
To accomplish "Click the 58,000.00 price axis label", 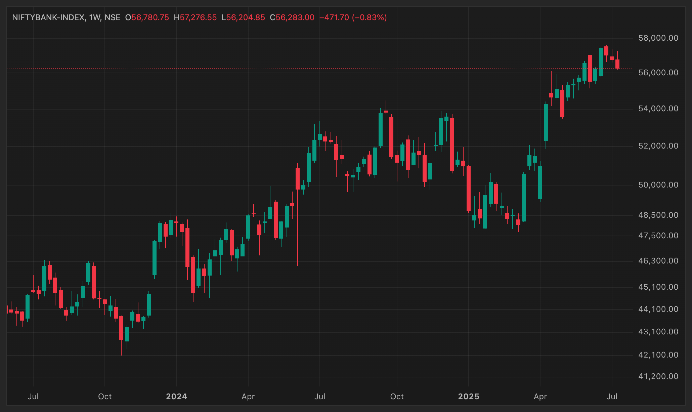I will [658, 38].
